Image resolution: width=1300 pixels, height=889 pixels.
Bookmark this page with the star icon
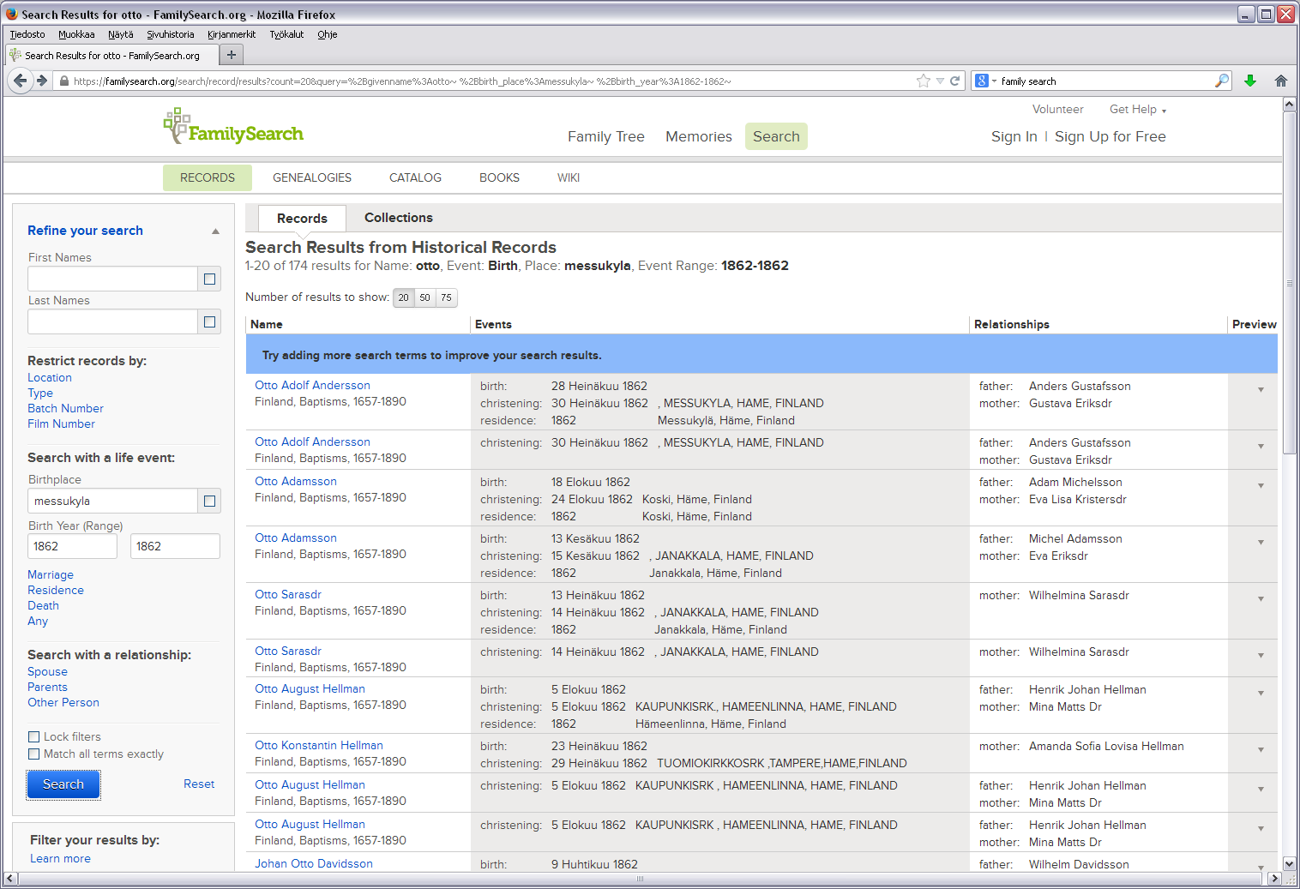[x=923, y=81]
